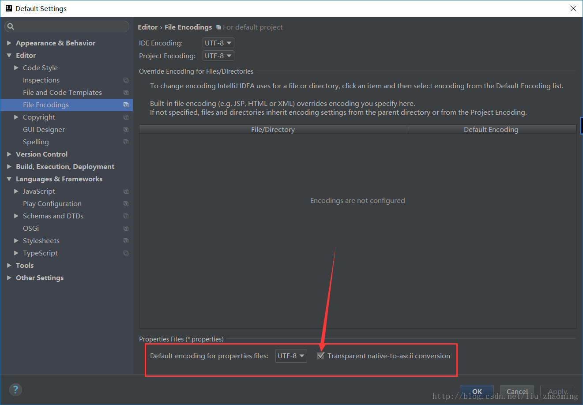The image size is (583, 405).
Task: Expand the Other Settings section
Action: click(x=9, y=277)
